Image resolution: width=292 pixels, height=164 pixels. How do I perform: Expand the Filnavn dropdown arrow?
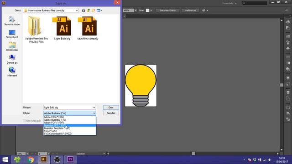[x=94, y=108]
